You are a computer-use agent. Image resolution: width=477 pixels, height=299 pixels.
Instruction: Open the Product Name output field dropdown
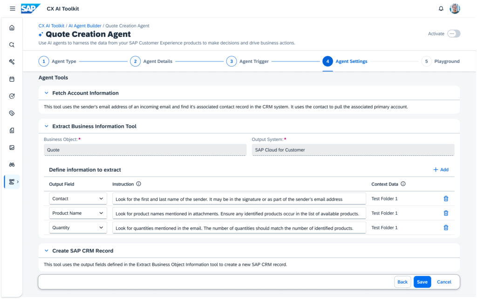click(x=78, y=213)
